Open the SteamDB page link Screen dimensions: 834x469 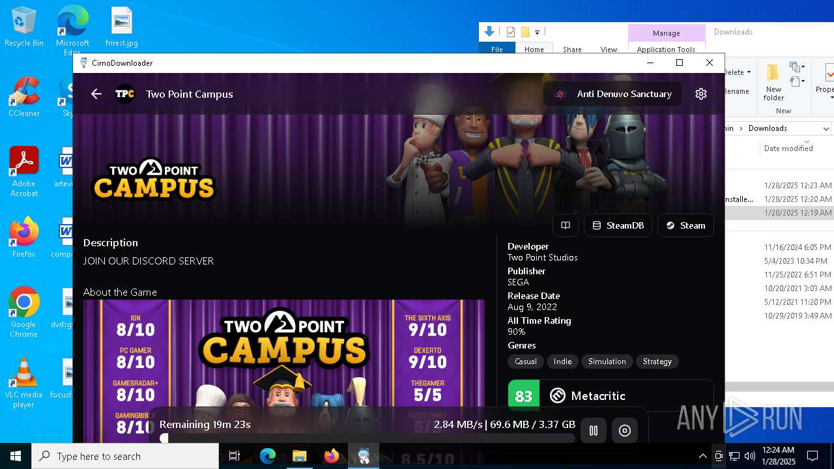[x=618, y=225]
